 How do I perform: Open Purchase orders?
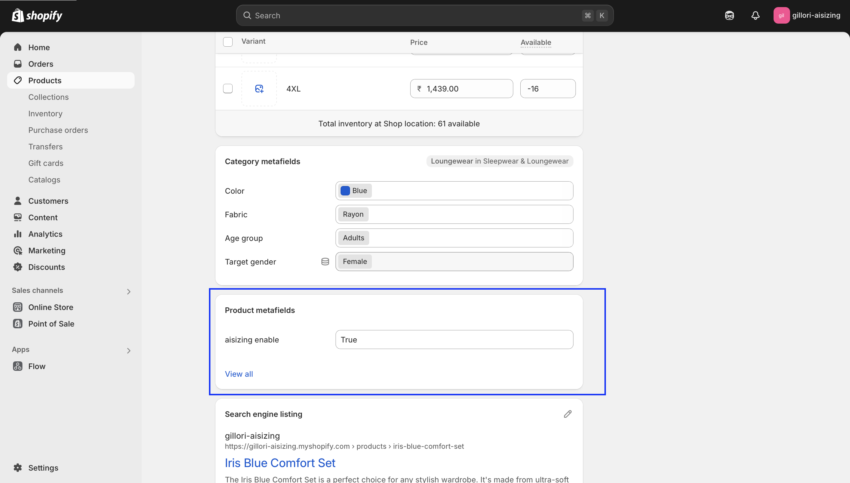[58, 130]
